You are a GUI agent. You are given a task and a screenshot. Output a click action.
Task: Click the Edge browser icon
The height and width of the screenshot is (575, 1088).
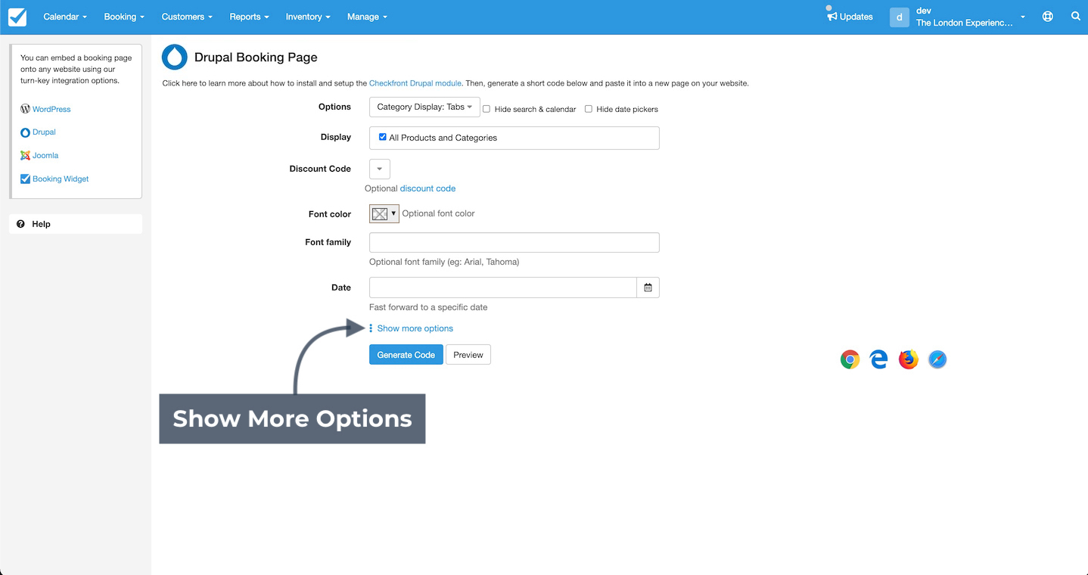[878, 359]
